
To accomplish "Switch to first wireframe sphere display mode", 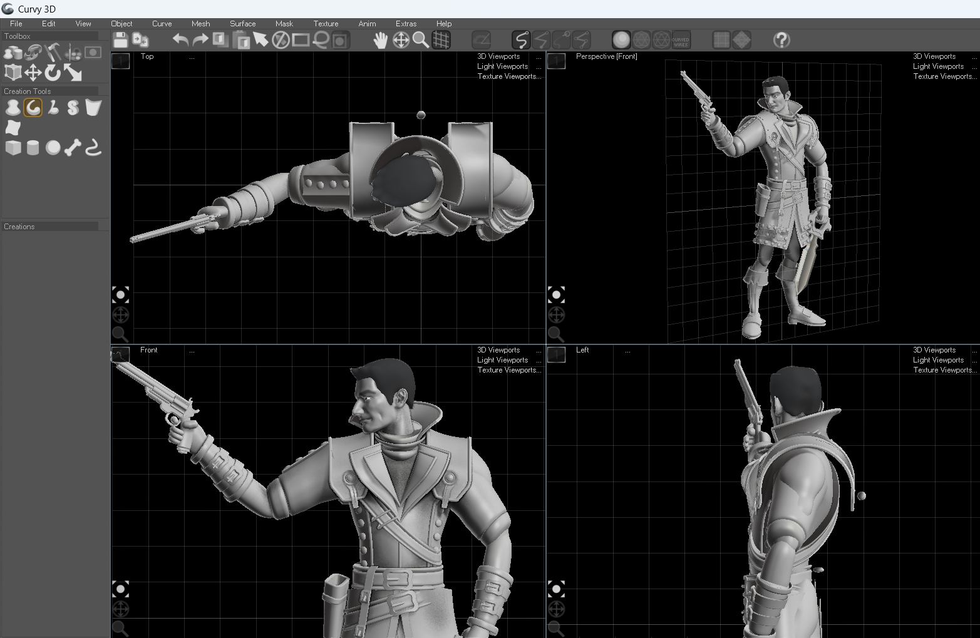I will [641, 40].
